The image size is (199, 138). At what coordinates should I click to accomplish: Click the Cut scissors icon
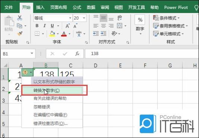point(20,18)
